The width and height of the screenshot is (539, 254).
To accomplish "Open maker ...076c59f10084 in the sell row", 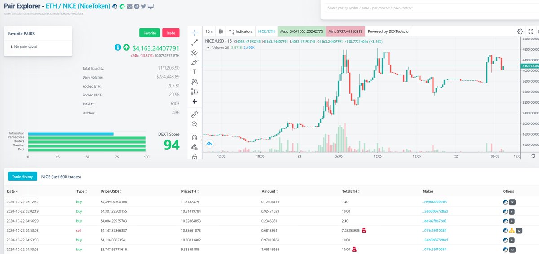I will 435,230.
